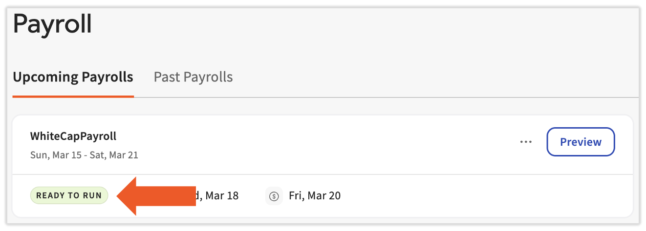The image size is (646, 231).
Task: Click the tip of the orange arrow
Action: pos(118,196)
